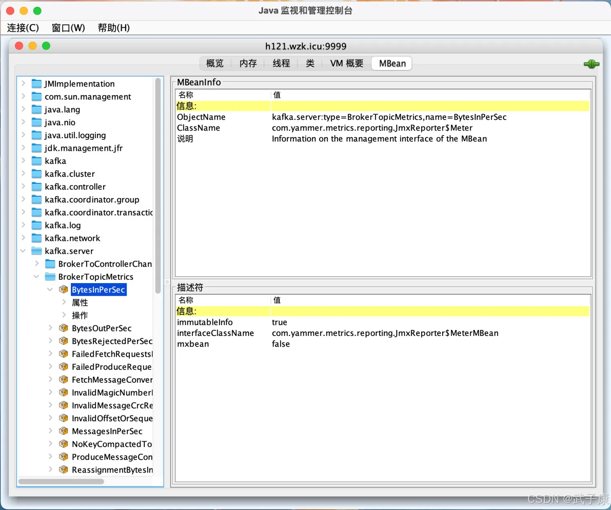Viewport: 611px width, 510px height.
Task: Click the ClassName row in MBeanInfo
Action: (382, 128)
